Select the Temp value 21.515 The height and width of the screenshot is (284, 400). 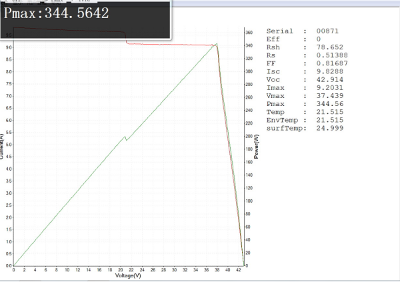click(x=330, y=112)
